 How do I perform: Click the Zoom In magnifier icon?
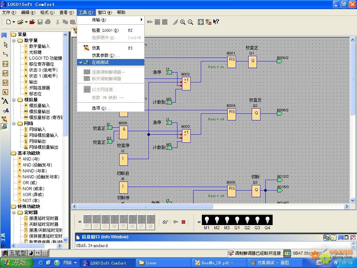click(x=183, y=22)
